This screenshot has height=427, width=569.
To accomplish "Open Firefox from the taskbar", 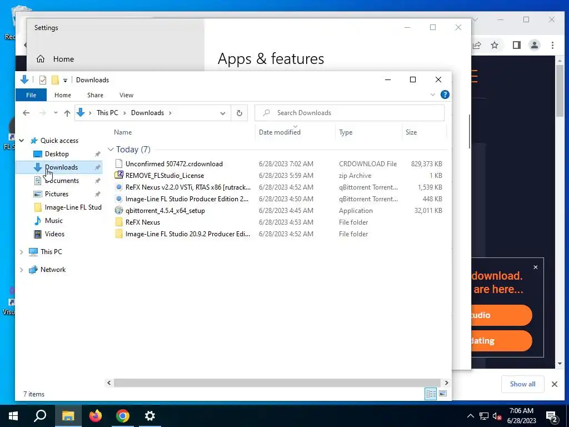I will (96, 416).
